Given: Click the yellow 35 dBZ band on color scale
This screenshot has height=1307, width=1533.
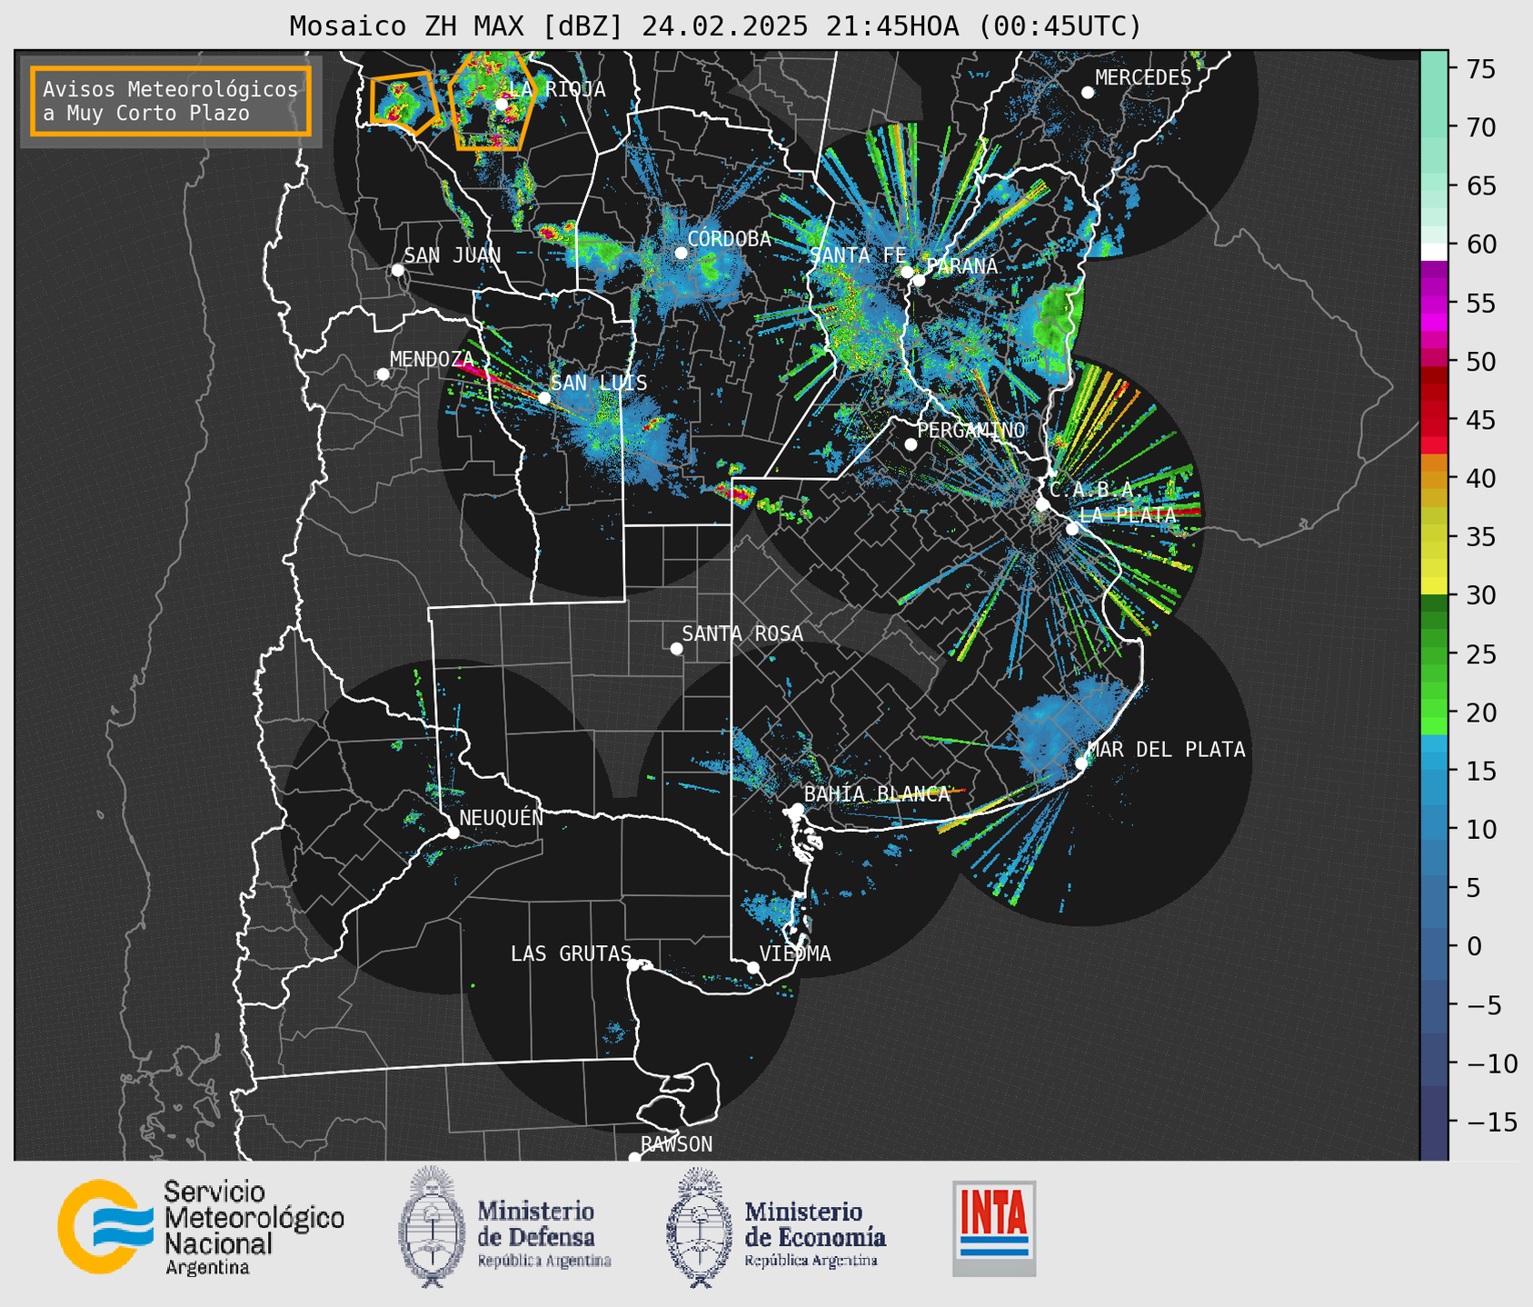Looking at the screenshot, I should pyautogui.click(x=1433, y=536).
